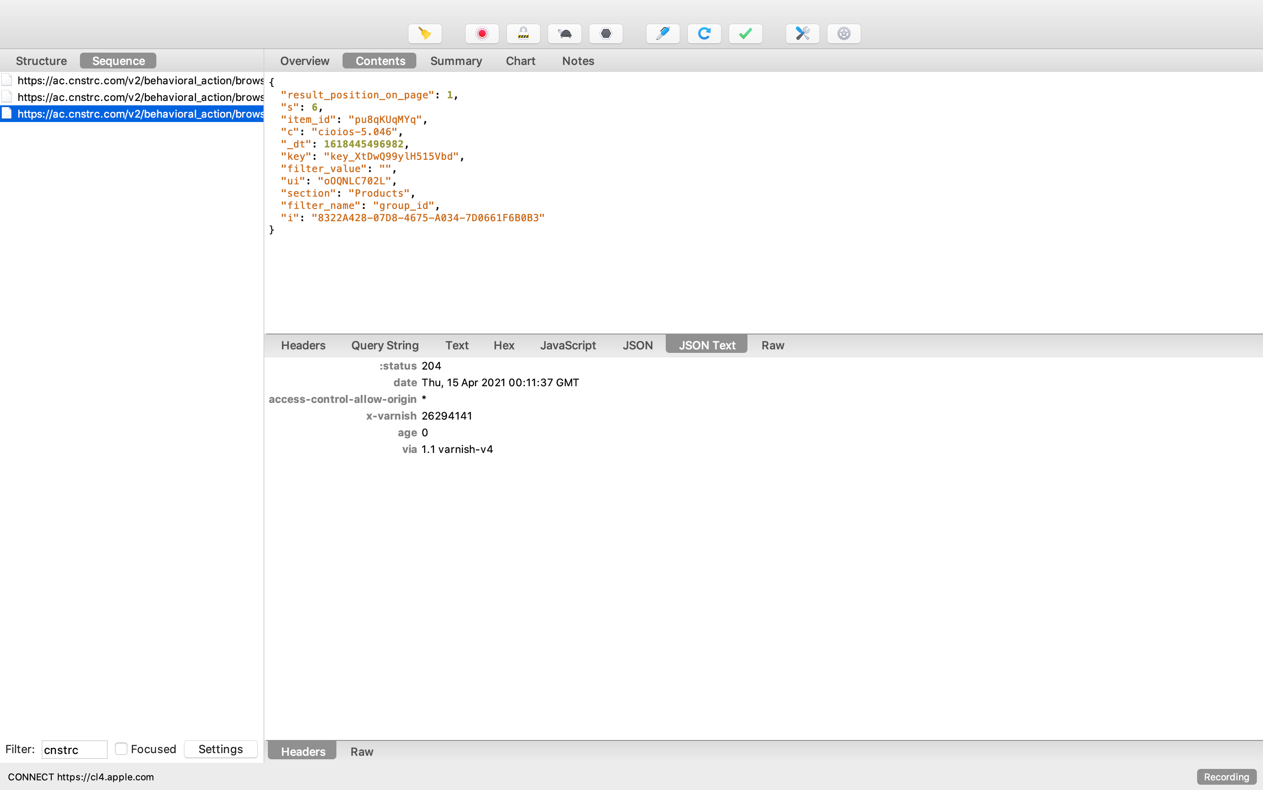Toggle SSL proxying with the lock icon
Image resolution: width=1263 pixels, height=790 pixels.
tap(523, 33)
